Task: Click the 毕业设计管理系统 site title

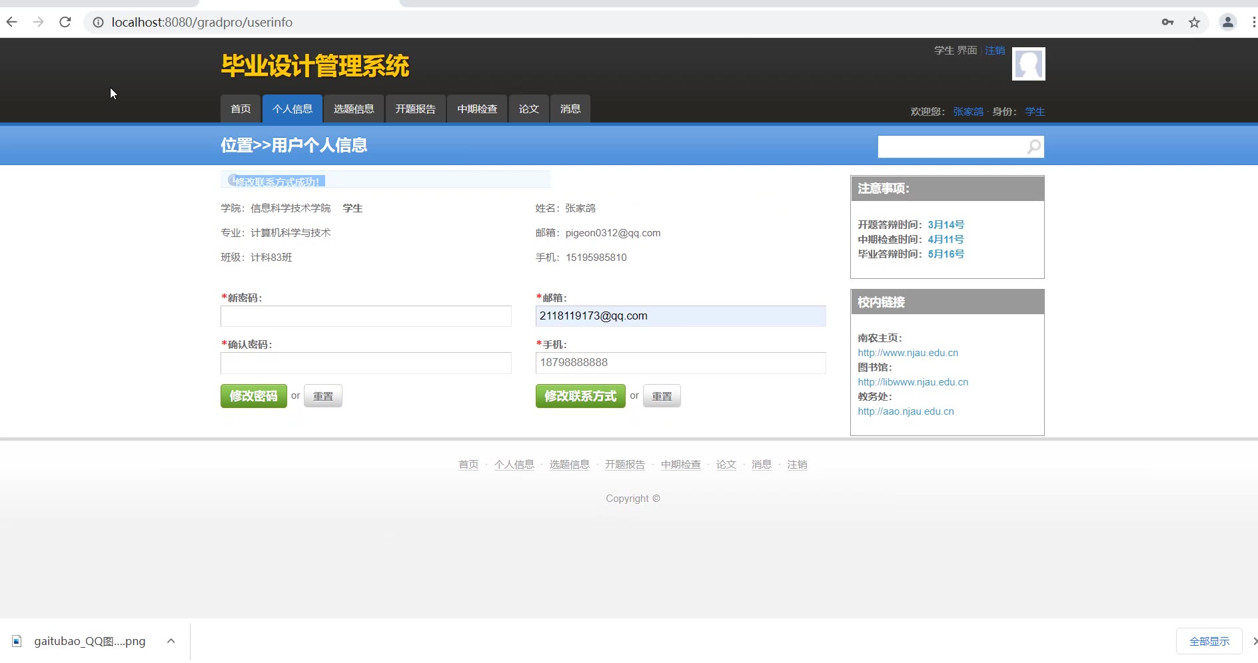Action: coord(315,66)
